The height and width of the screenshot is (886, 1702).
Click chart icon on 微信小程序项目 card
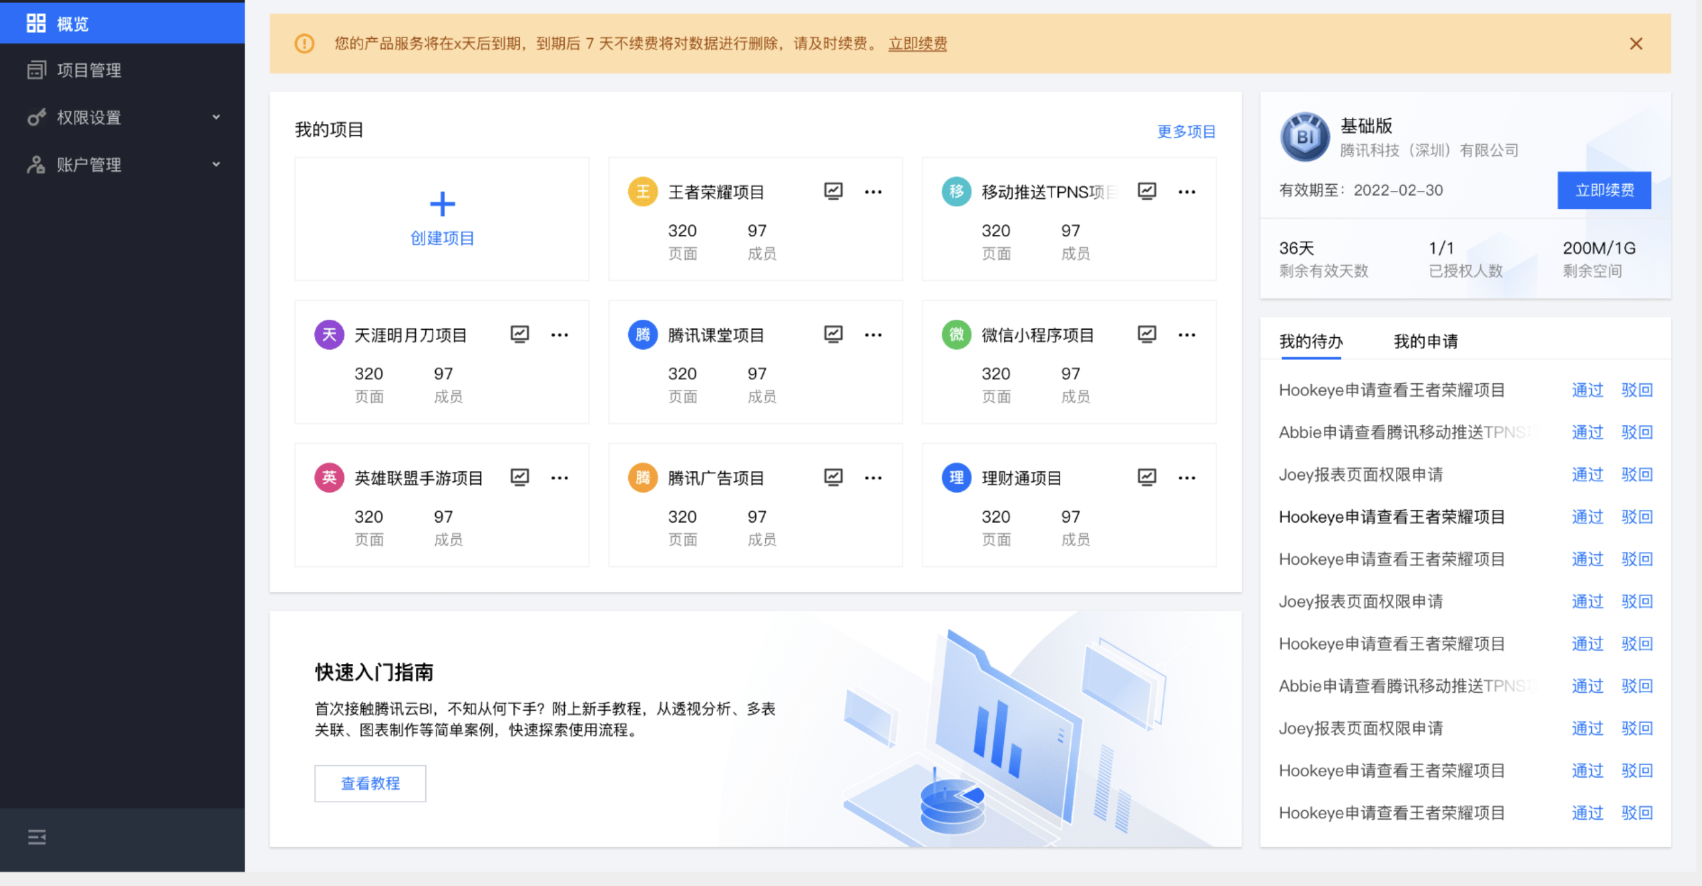point(1147,335)
